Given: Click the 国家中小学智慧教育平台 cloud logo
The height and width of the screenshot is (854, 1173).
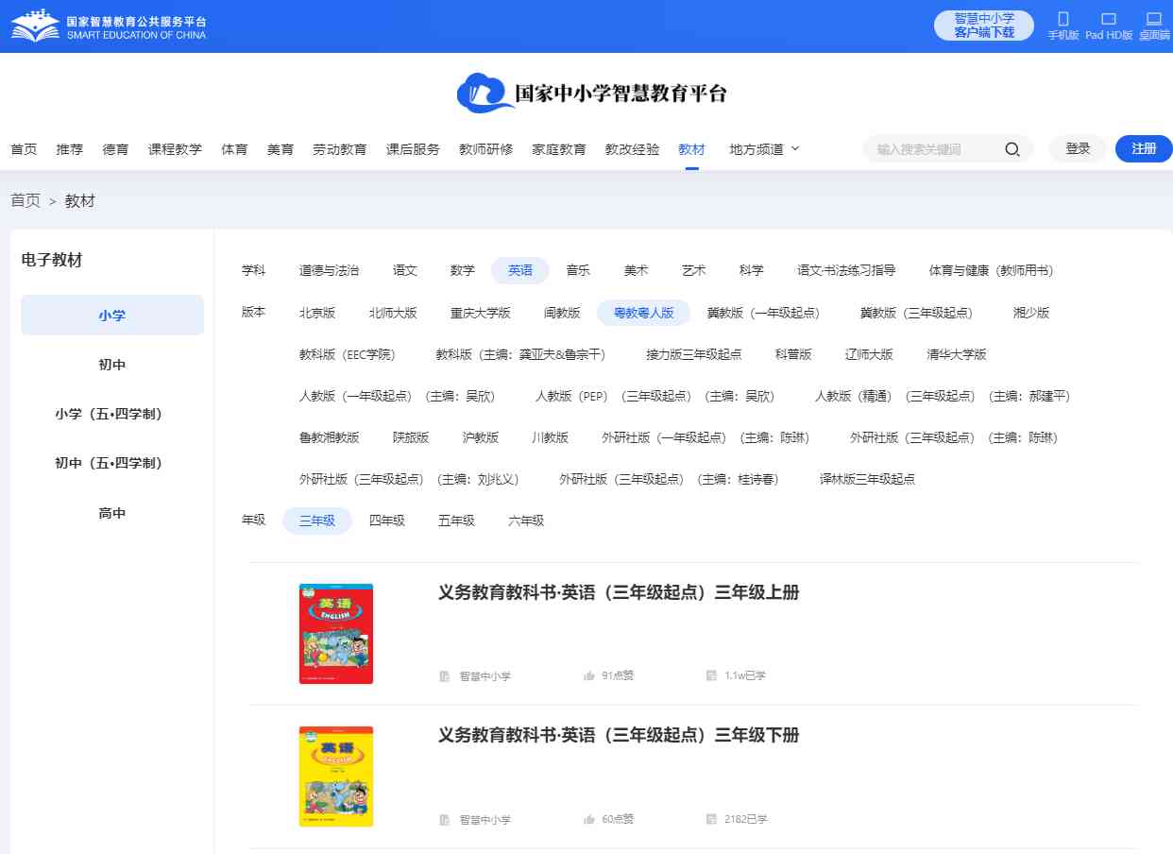Looking at the screenshot, I should [592, 93].
